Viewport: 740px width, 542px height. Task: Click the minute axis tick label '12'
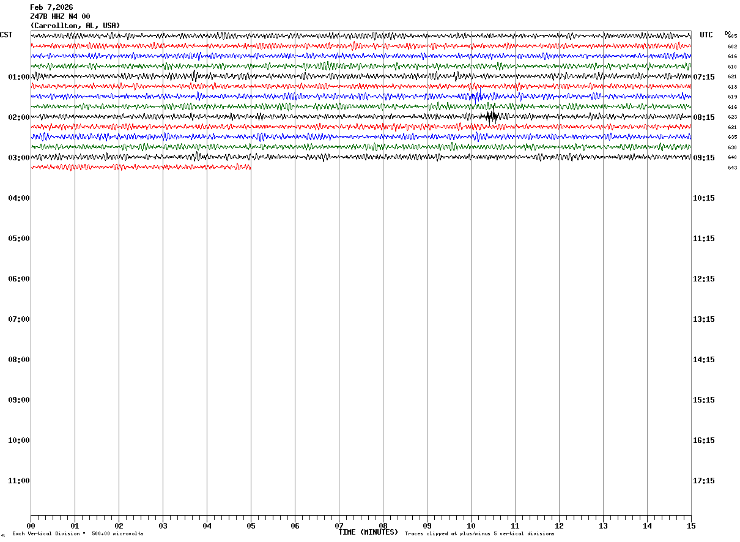tap(559, 526)
